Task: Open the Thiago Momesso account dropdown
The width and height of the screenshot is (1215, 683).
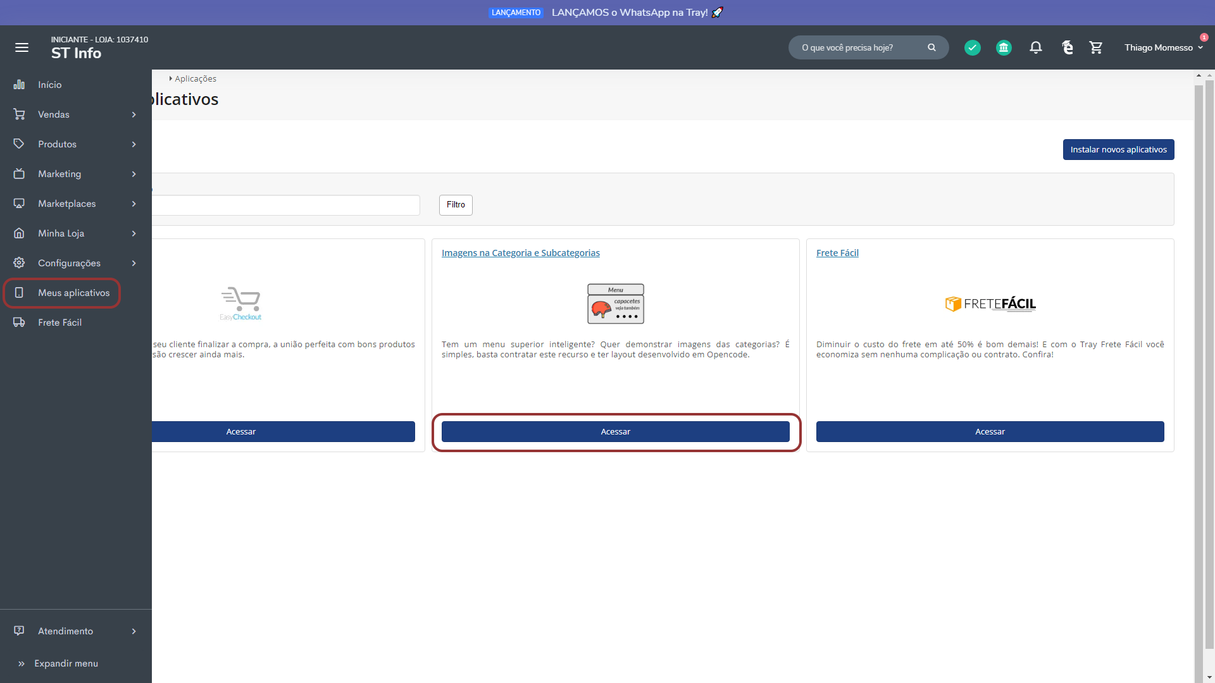Action: pyautogui.click(x=1163, y=47)
